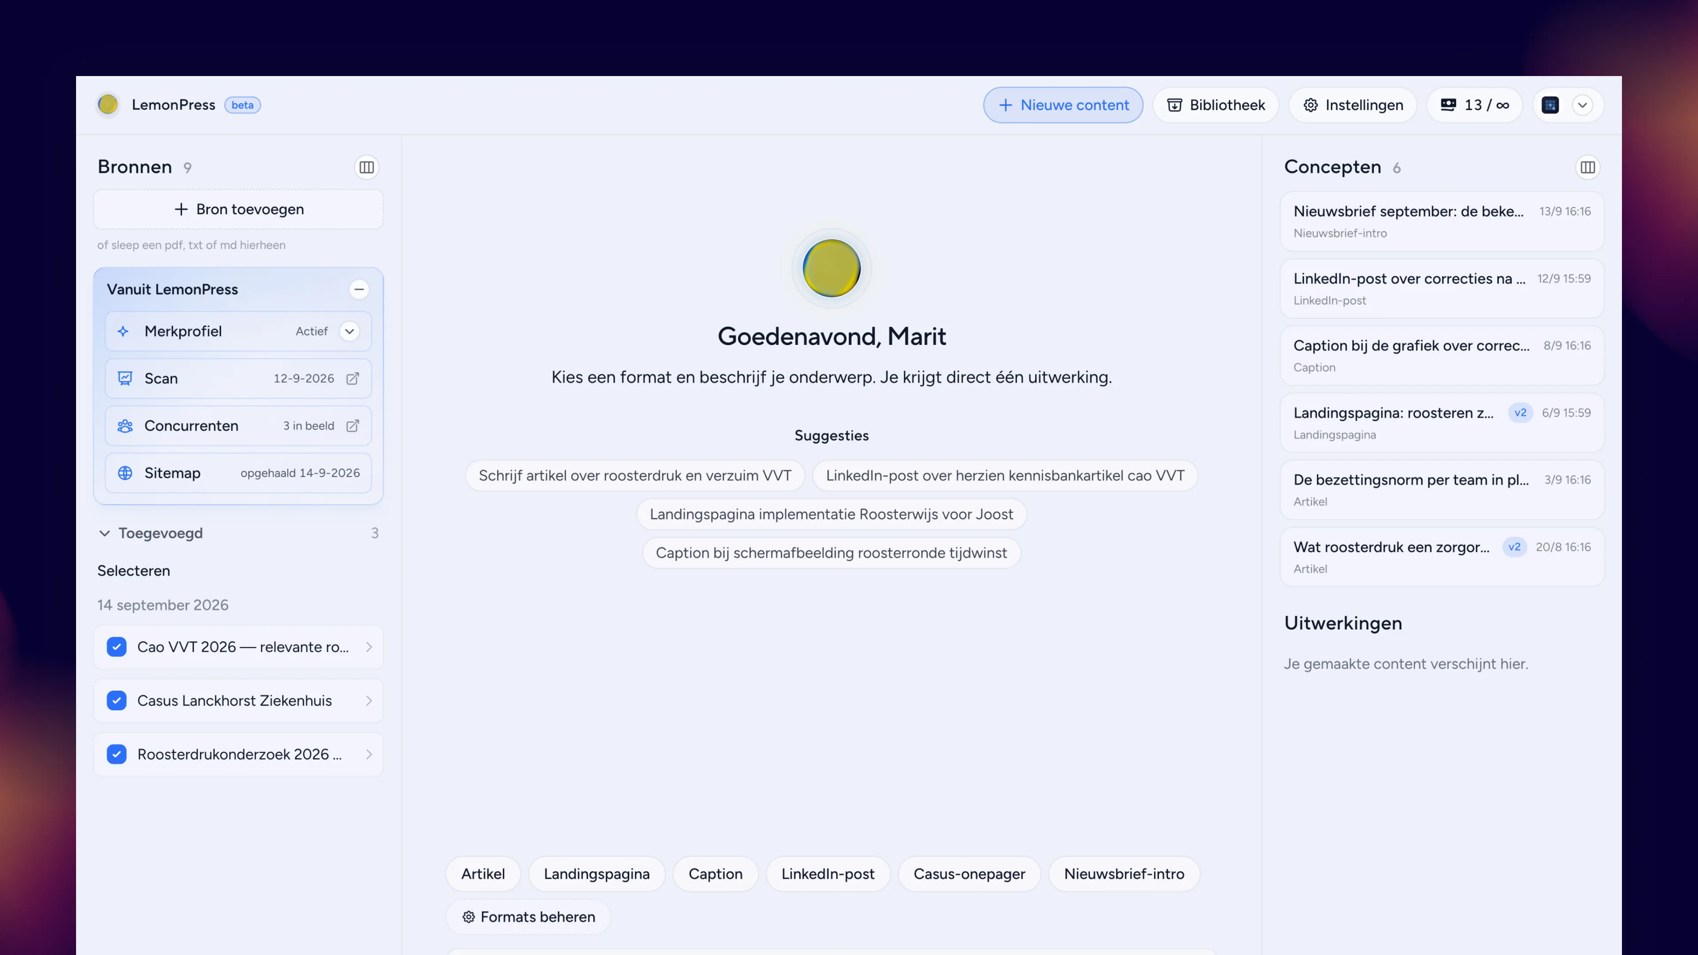Viewport: 1698px width, 955px height.
Task: Open the Bibliotheek
Action: point(1216,105)
